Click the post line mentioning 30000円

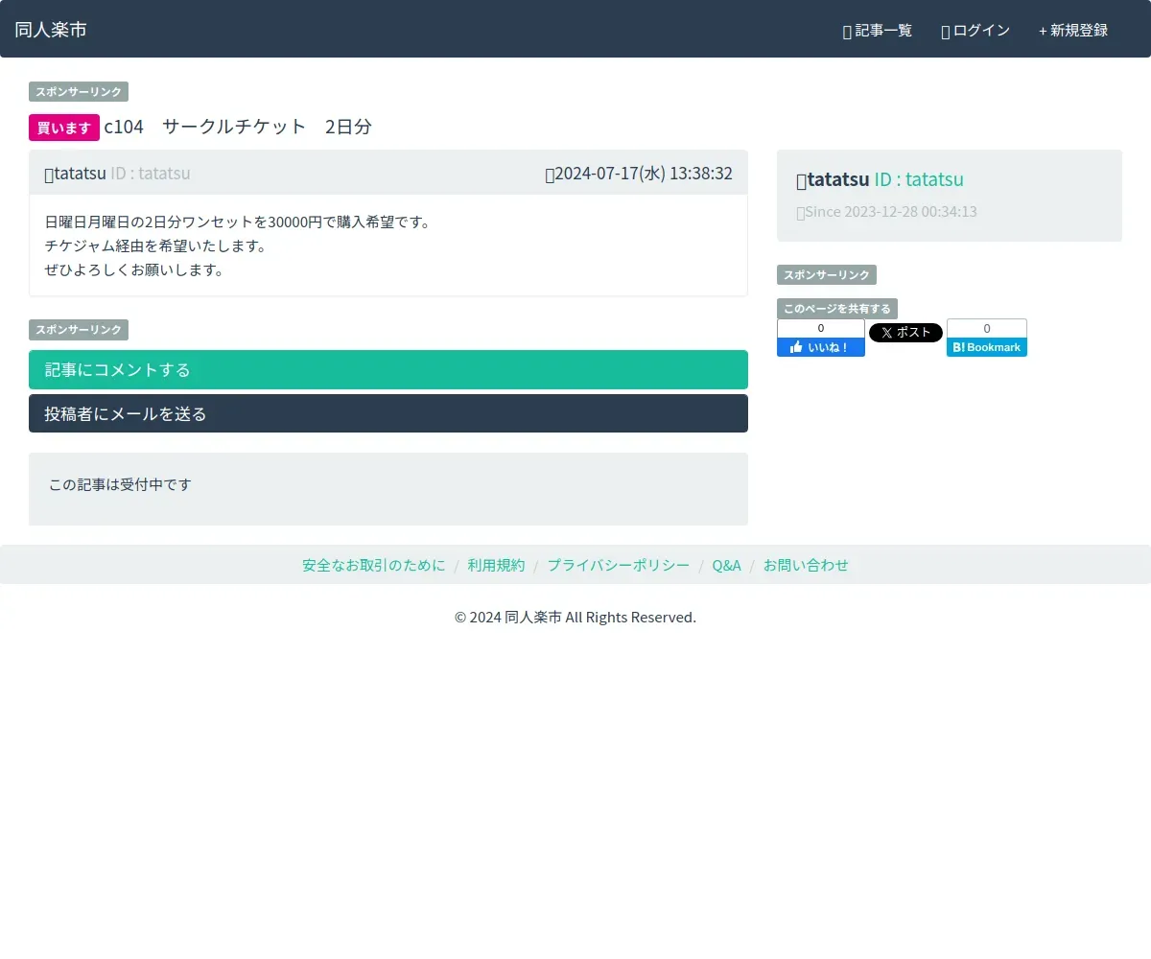tap(238, 222)
